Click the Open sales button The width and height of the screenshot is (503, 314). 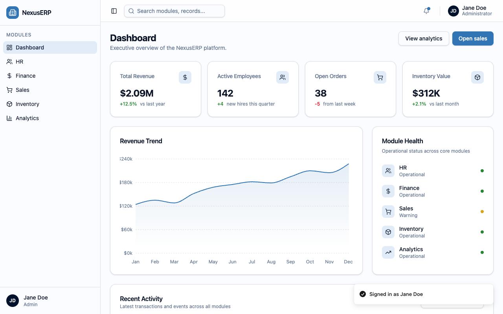click(x=473, y=38)
